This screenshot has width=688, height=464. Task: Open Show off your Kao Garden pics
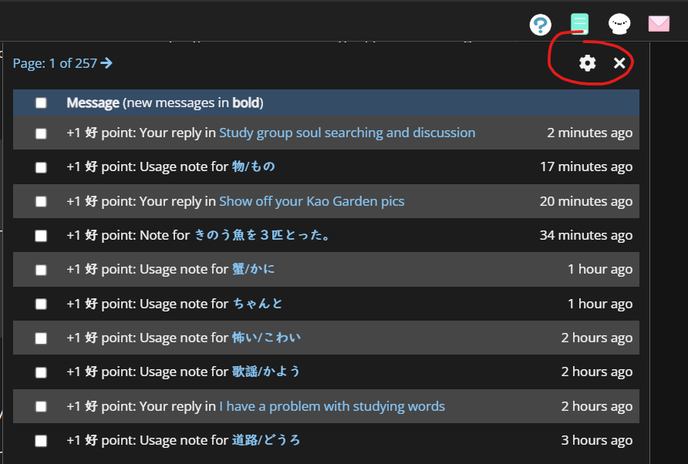click(x=312, y=201)
